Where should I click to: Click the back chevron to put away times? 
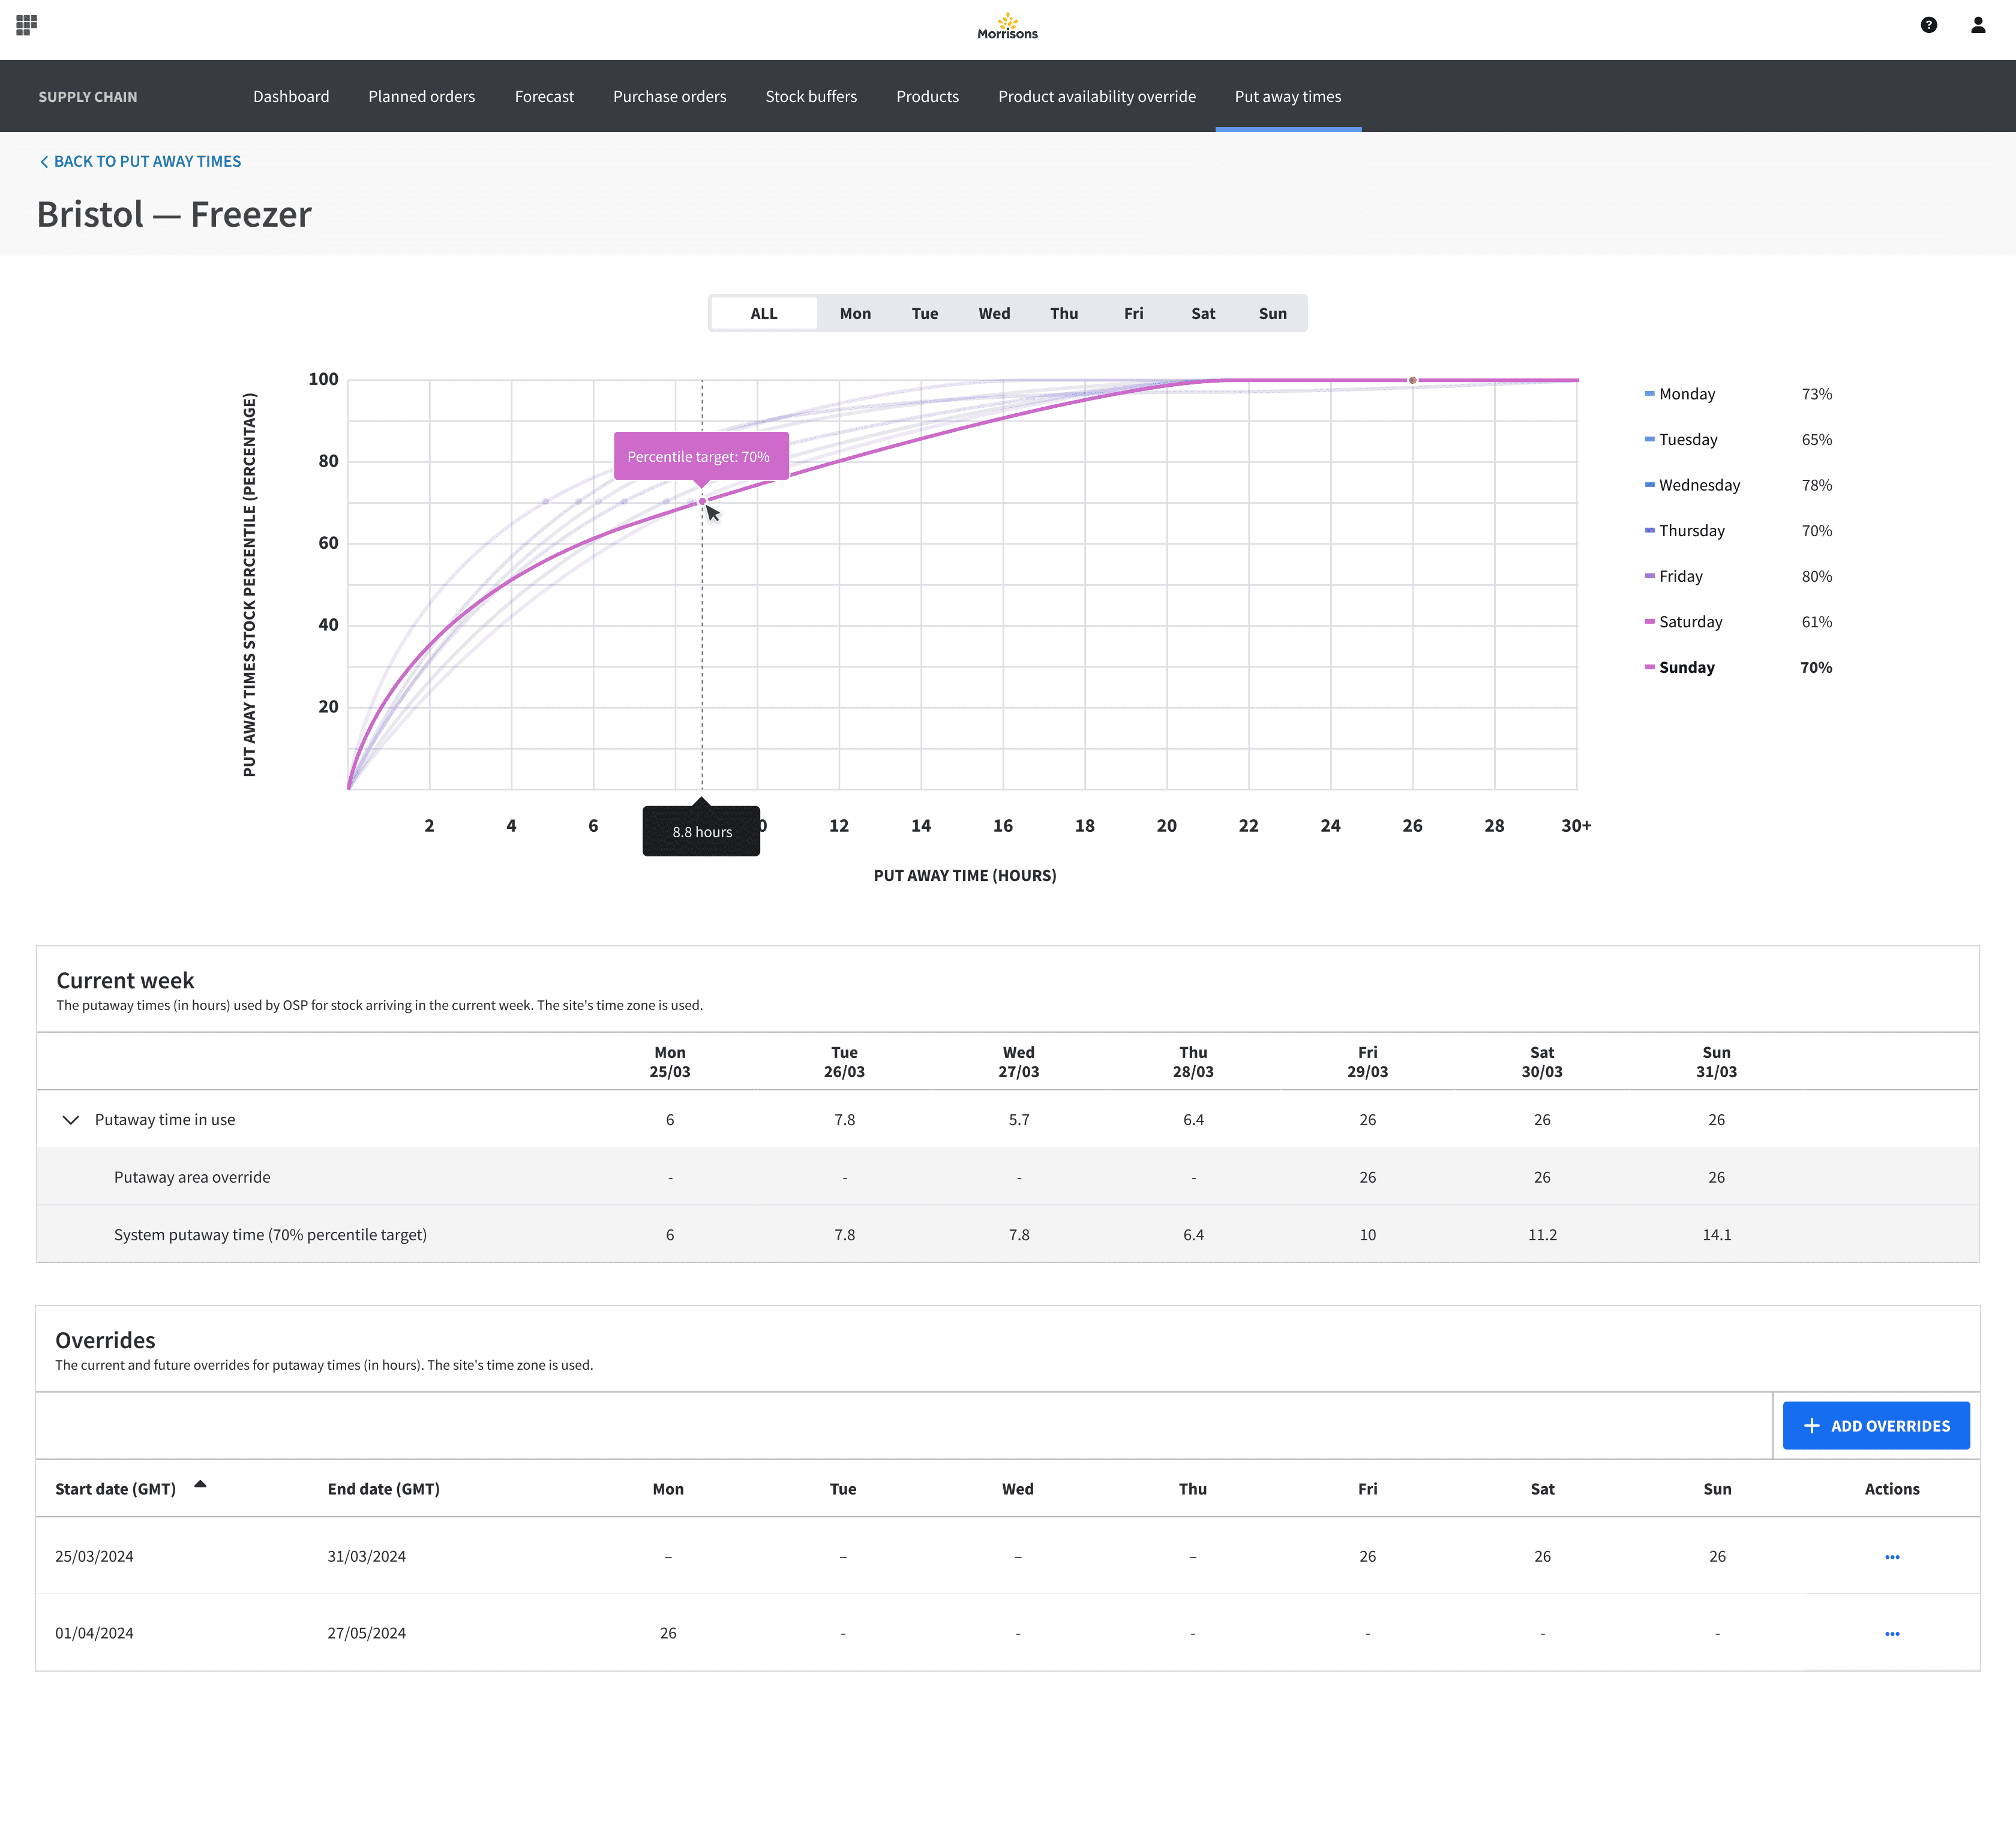(44, 162)
